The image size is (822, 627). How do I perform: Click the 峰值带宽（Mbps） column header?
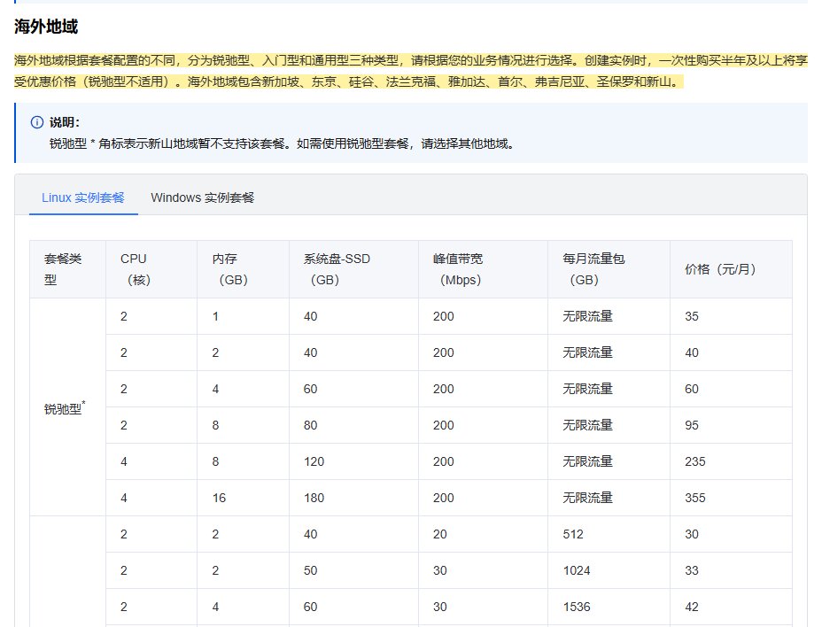(483, 269)
